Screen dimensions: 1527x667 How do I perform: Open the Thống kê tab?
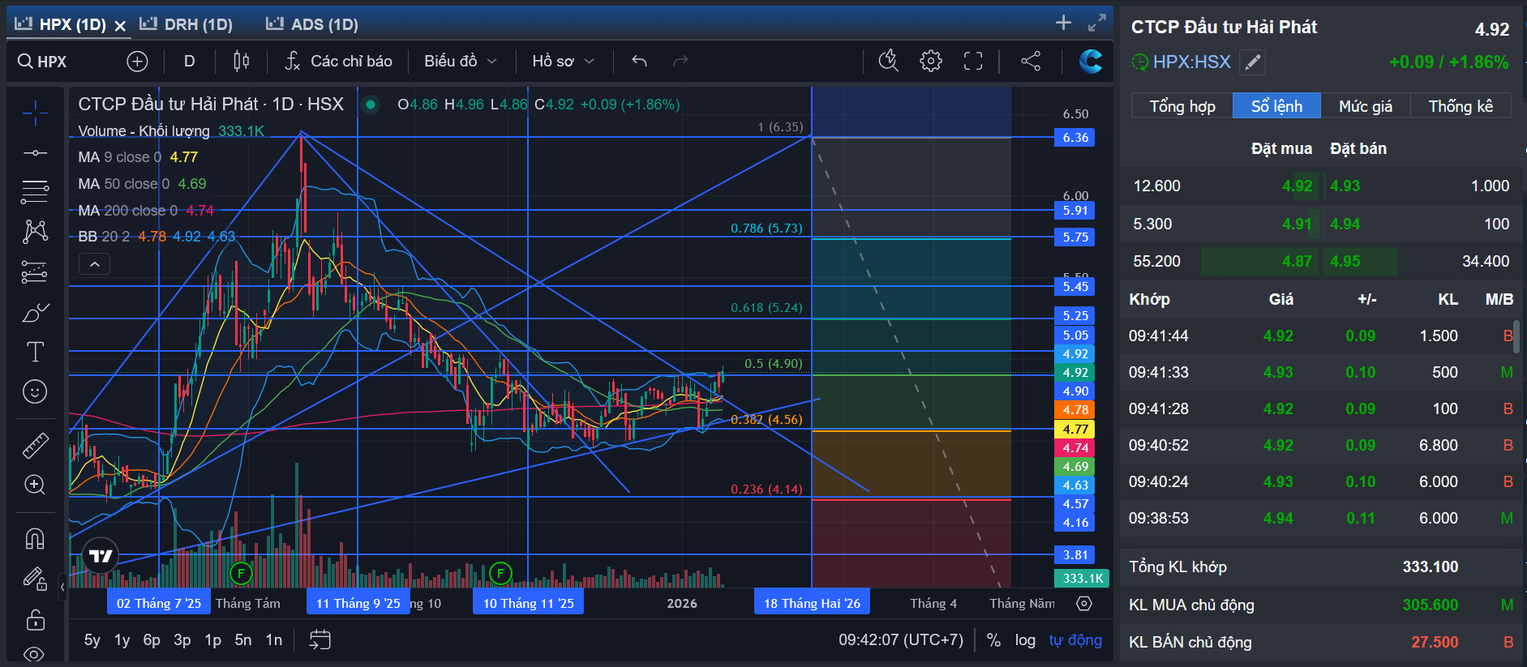point(1461,106)
